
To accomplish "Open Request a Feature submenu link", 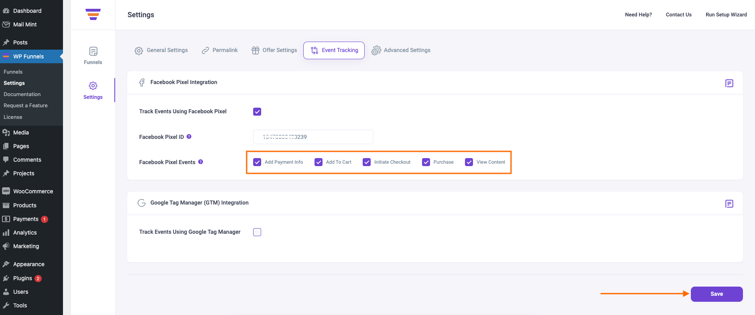I will click(26, 106).
